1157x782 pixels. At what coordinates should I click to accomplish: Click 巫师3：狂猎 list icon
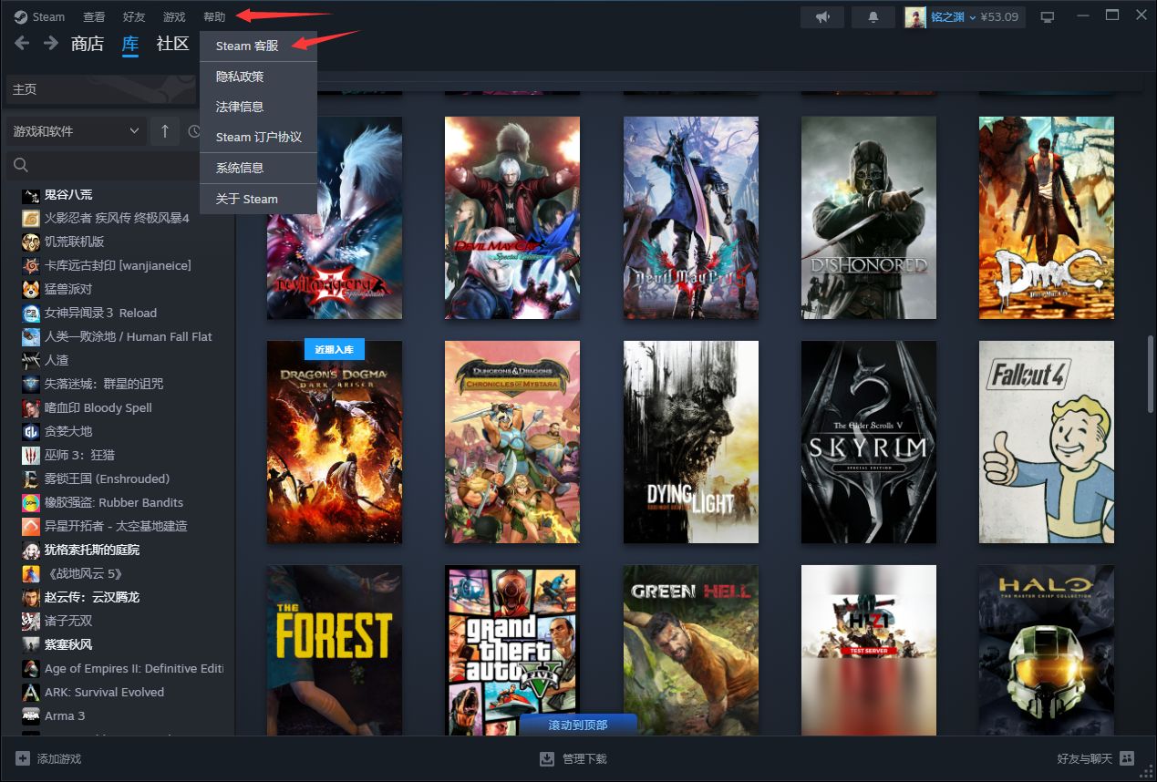tap(30, 455)
